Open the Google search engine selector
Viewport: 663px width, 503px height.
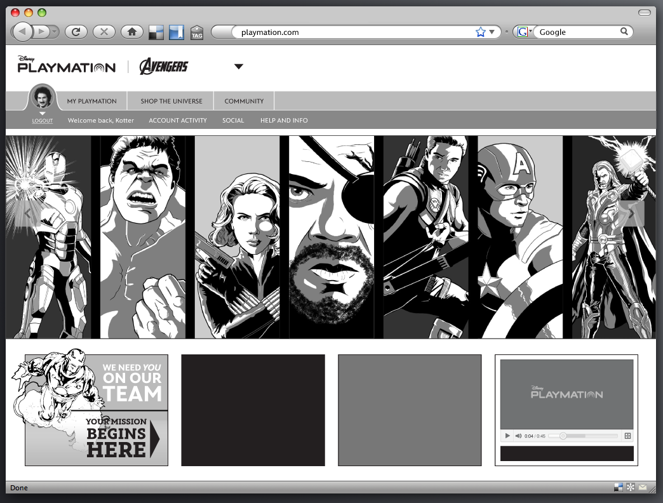(523, 32)
